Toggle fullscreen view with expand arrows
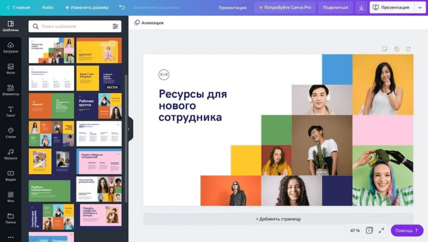428x242 pixels. click(x=381, y=231)
